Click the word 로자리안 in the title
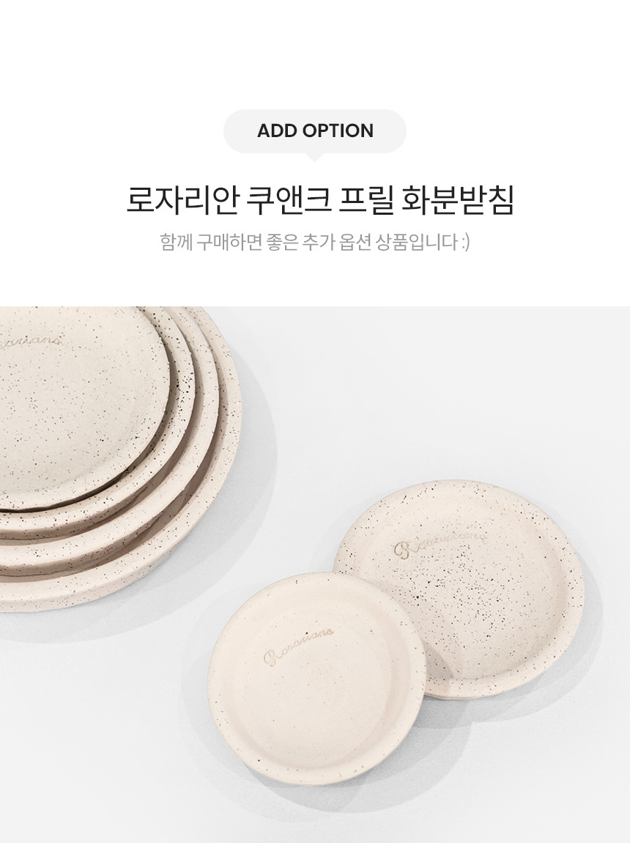This screenshot has width=630, height=843. click(x=182, y=200)
